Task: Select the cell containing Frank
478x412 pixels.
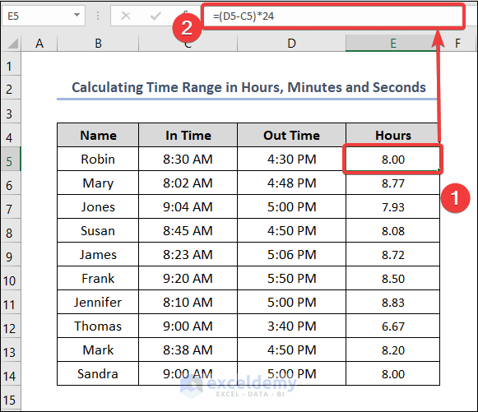Action: [x=98, y=278]
